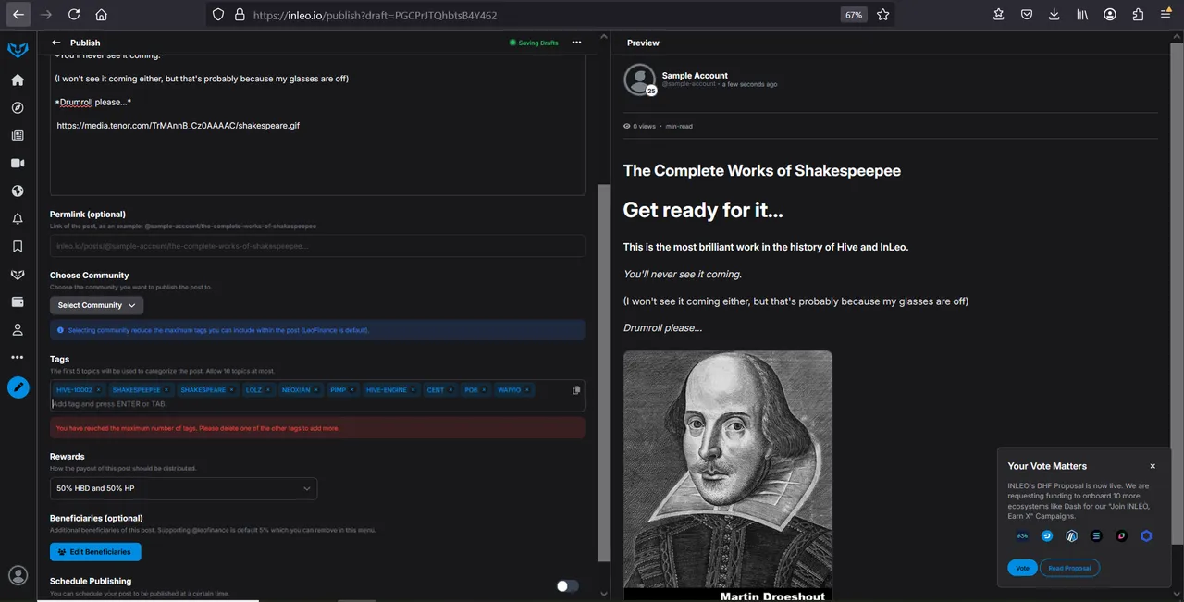Open notifications bell in sidebar

pos(18,219)
